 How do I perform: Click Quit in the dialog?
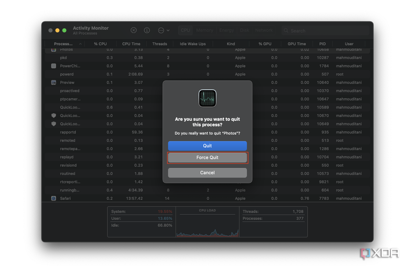click(207, 146)
